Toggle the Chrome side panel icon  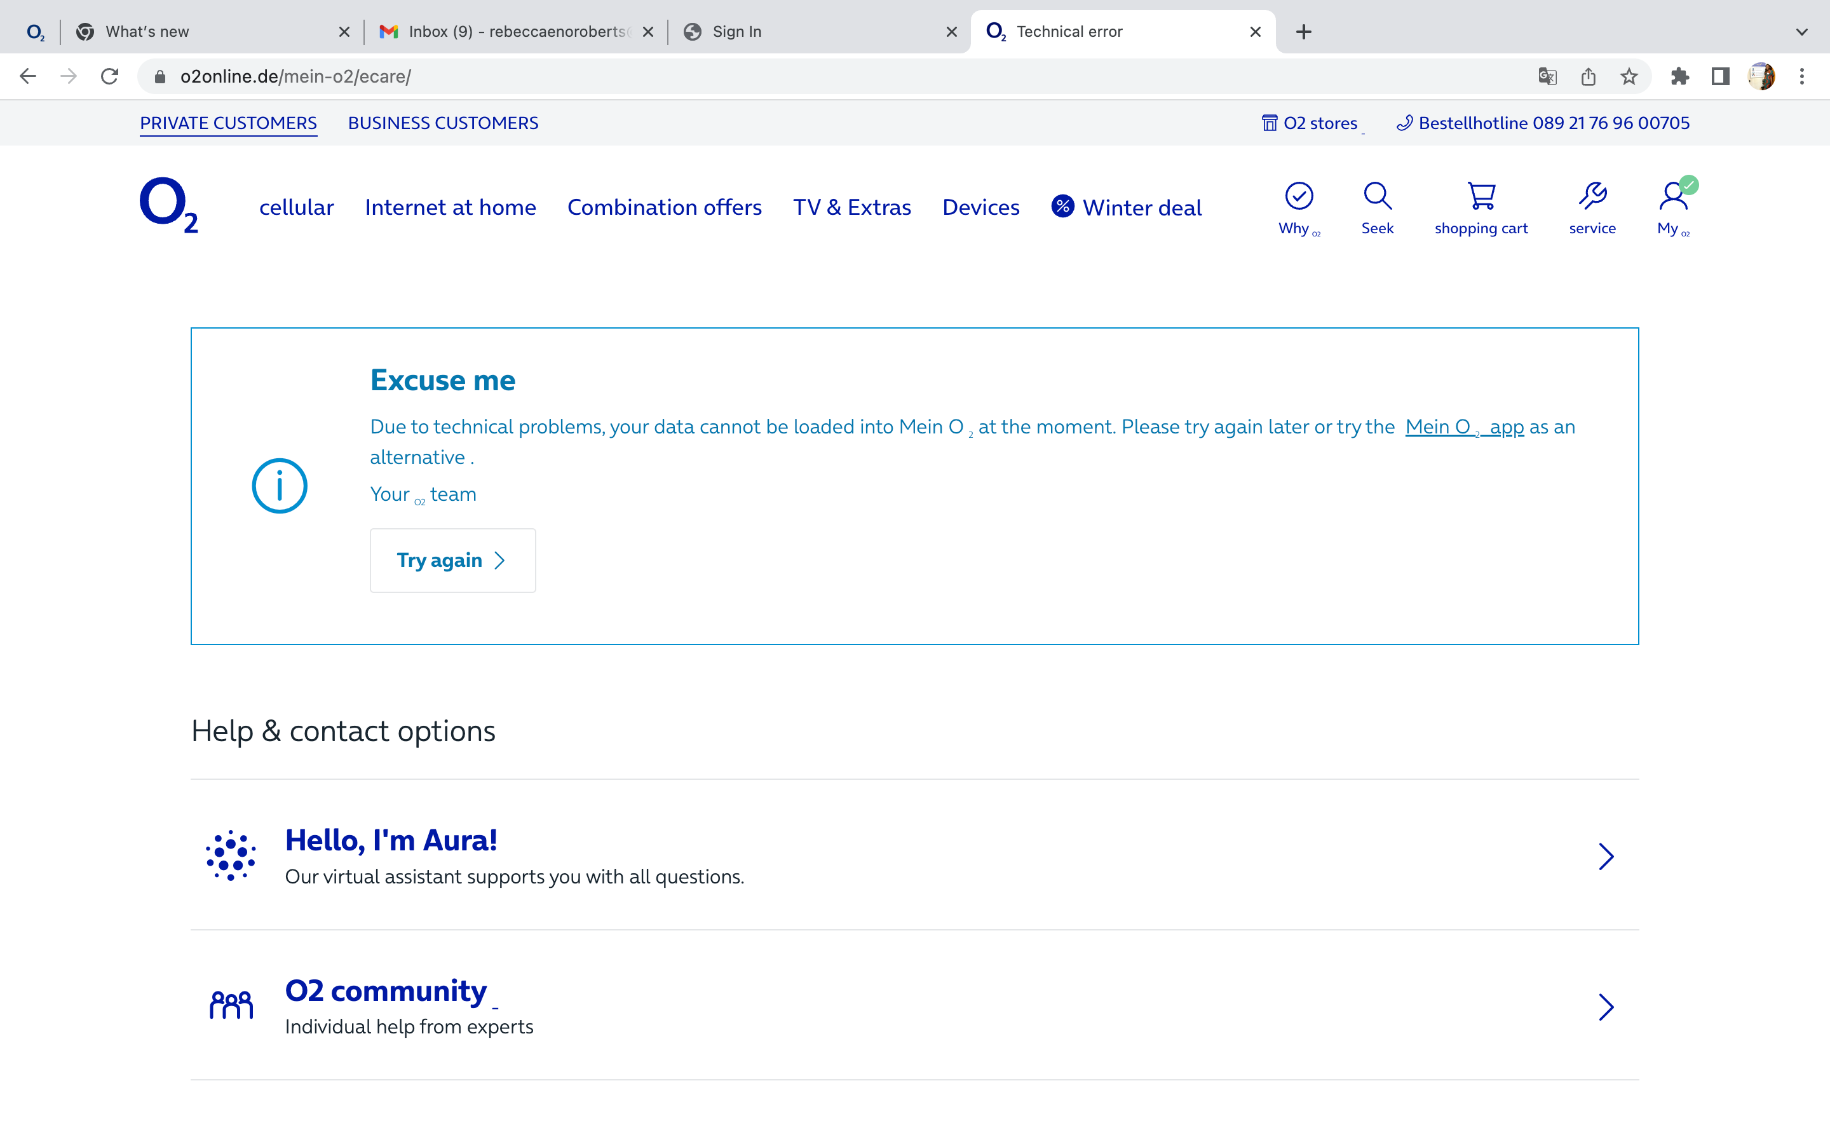click(x=1720, y=76)
